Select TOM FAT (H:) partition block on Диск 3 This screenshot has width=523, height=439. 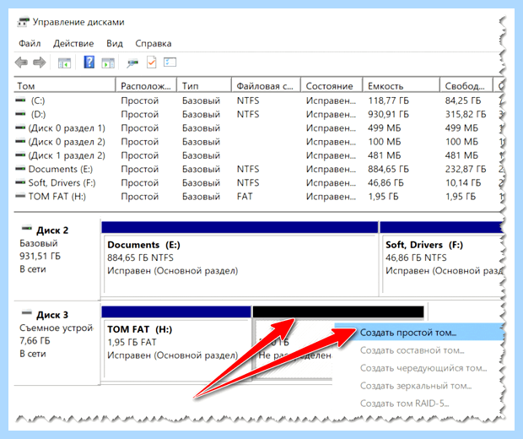click(x=176, y=343)
